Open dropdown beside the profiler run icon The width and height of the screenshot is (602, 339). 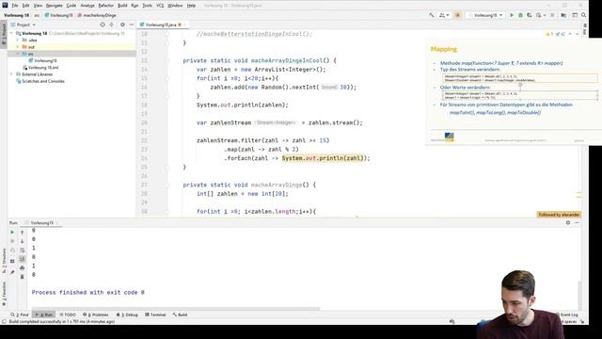545,15
